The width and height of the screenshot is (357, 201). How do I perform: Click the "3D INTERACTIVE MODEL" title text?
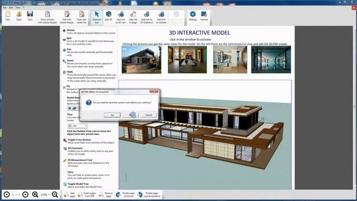click(x=200, y=33)
